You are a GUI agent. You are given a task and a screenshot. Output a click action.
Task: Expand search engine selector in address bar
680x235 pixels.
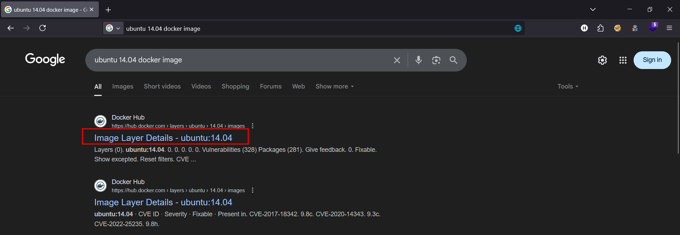[113, 28]
